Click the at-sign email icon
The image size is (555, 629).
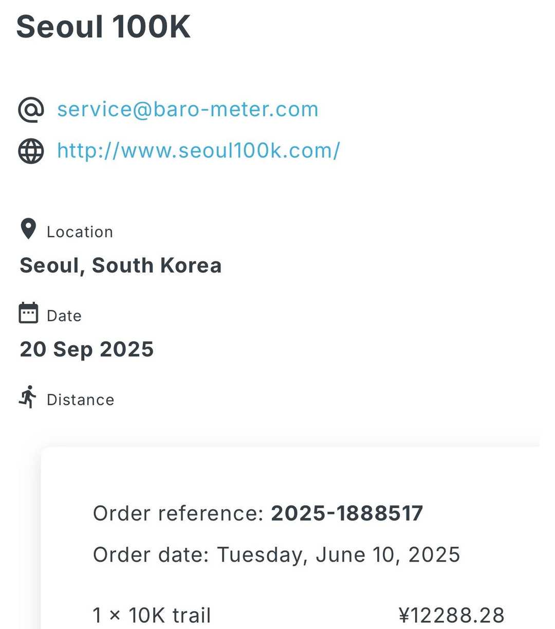31,110
